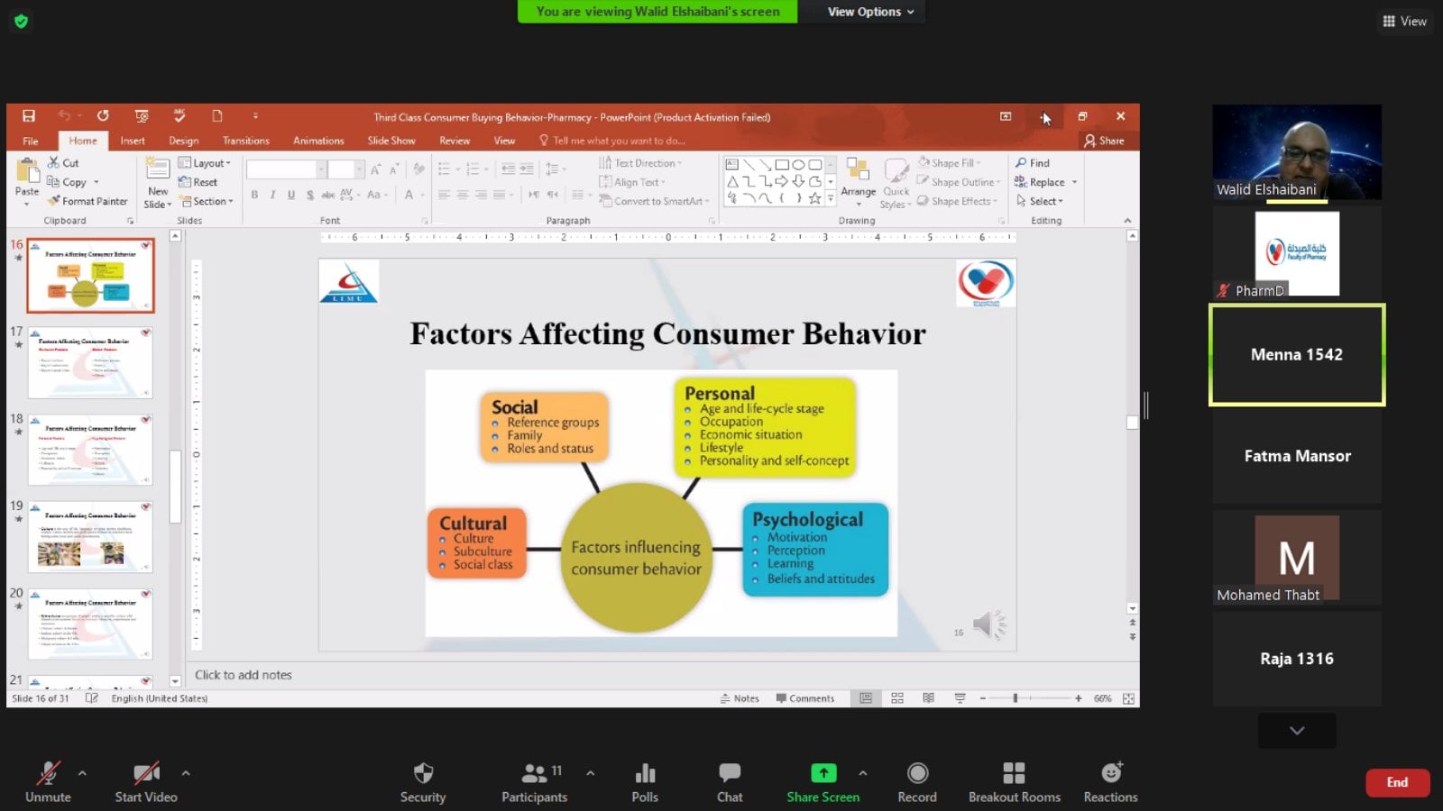
Task: Expand more participants chevron below Raja 1316
Action: click(x=1297, y=731)
